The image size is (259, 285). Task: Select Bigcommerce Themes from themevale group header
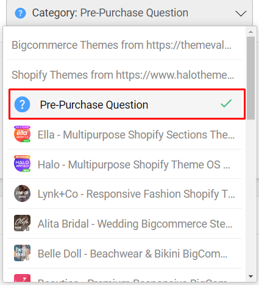click(124, 45)
